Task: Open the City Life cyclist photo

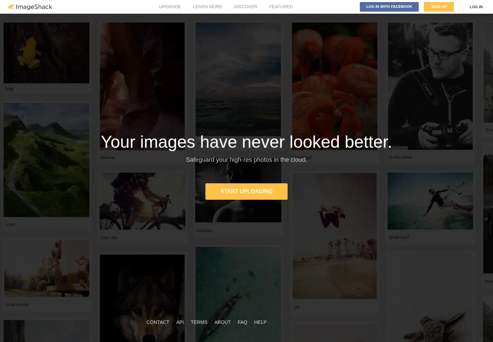Action: [x=142, y=201]
